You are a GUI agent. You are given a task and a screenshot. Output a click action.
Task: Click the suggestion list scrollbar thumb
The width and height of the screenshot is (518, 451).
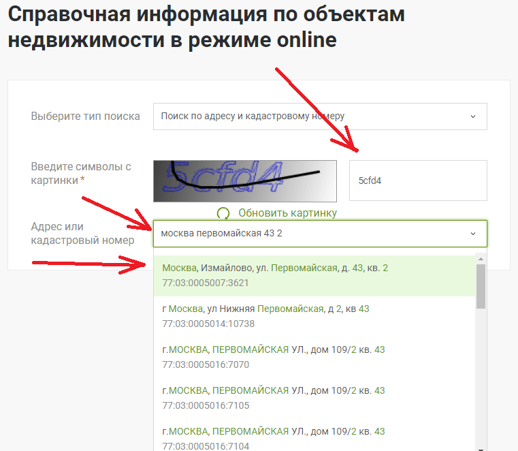tap(481, 286)
